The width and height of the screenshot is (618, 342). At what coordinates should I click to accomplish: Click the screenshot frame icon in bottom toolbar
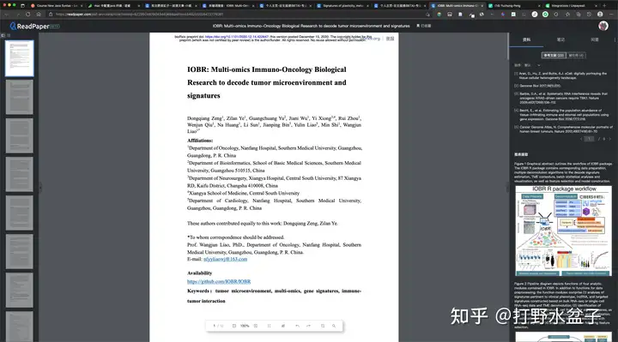click(323, 326)
